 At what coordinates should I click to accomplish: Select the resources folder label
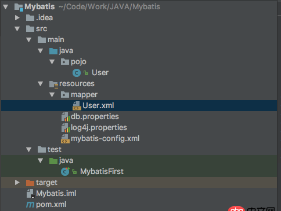[x=77, y=84]
